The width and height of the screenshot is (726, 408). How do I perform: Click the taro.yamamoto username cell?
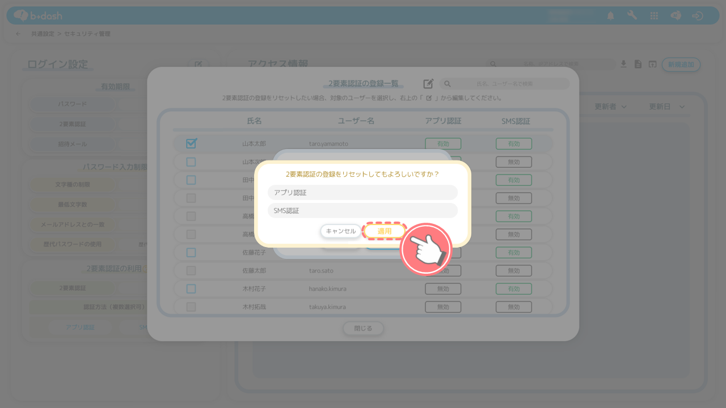[328, 144]
